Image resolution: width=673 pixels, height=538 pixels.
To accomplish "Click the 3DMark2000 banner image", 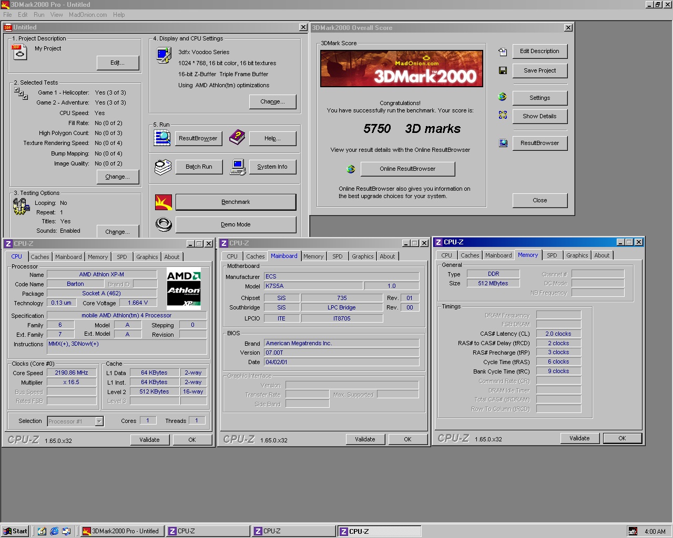I will click(402, 68).
